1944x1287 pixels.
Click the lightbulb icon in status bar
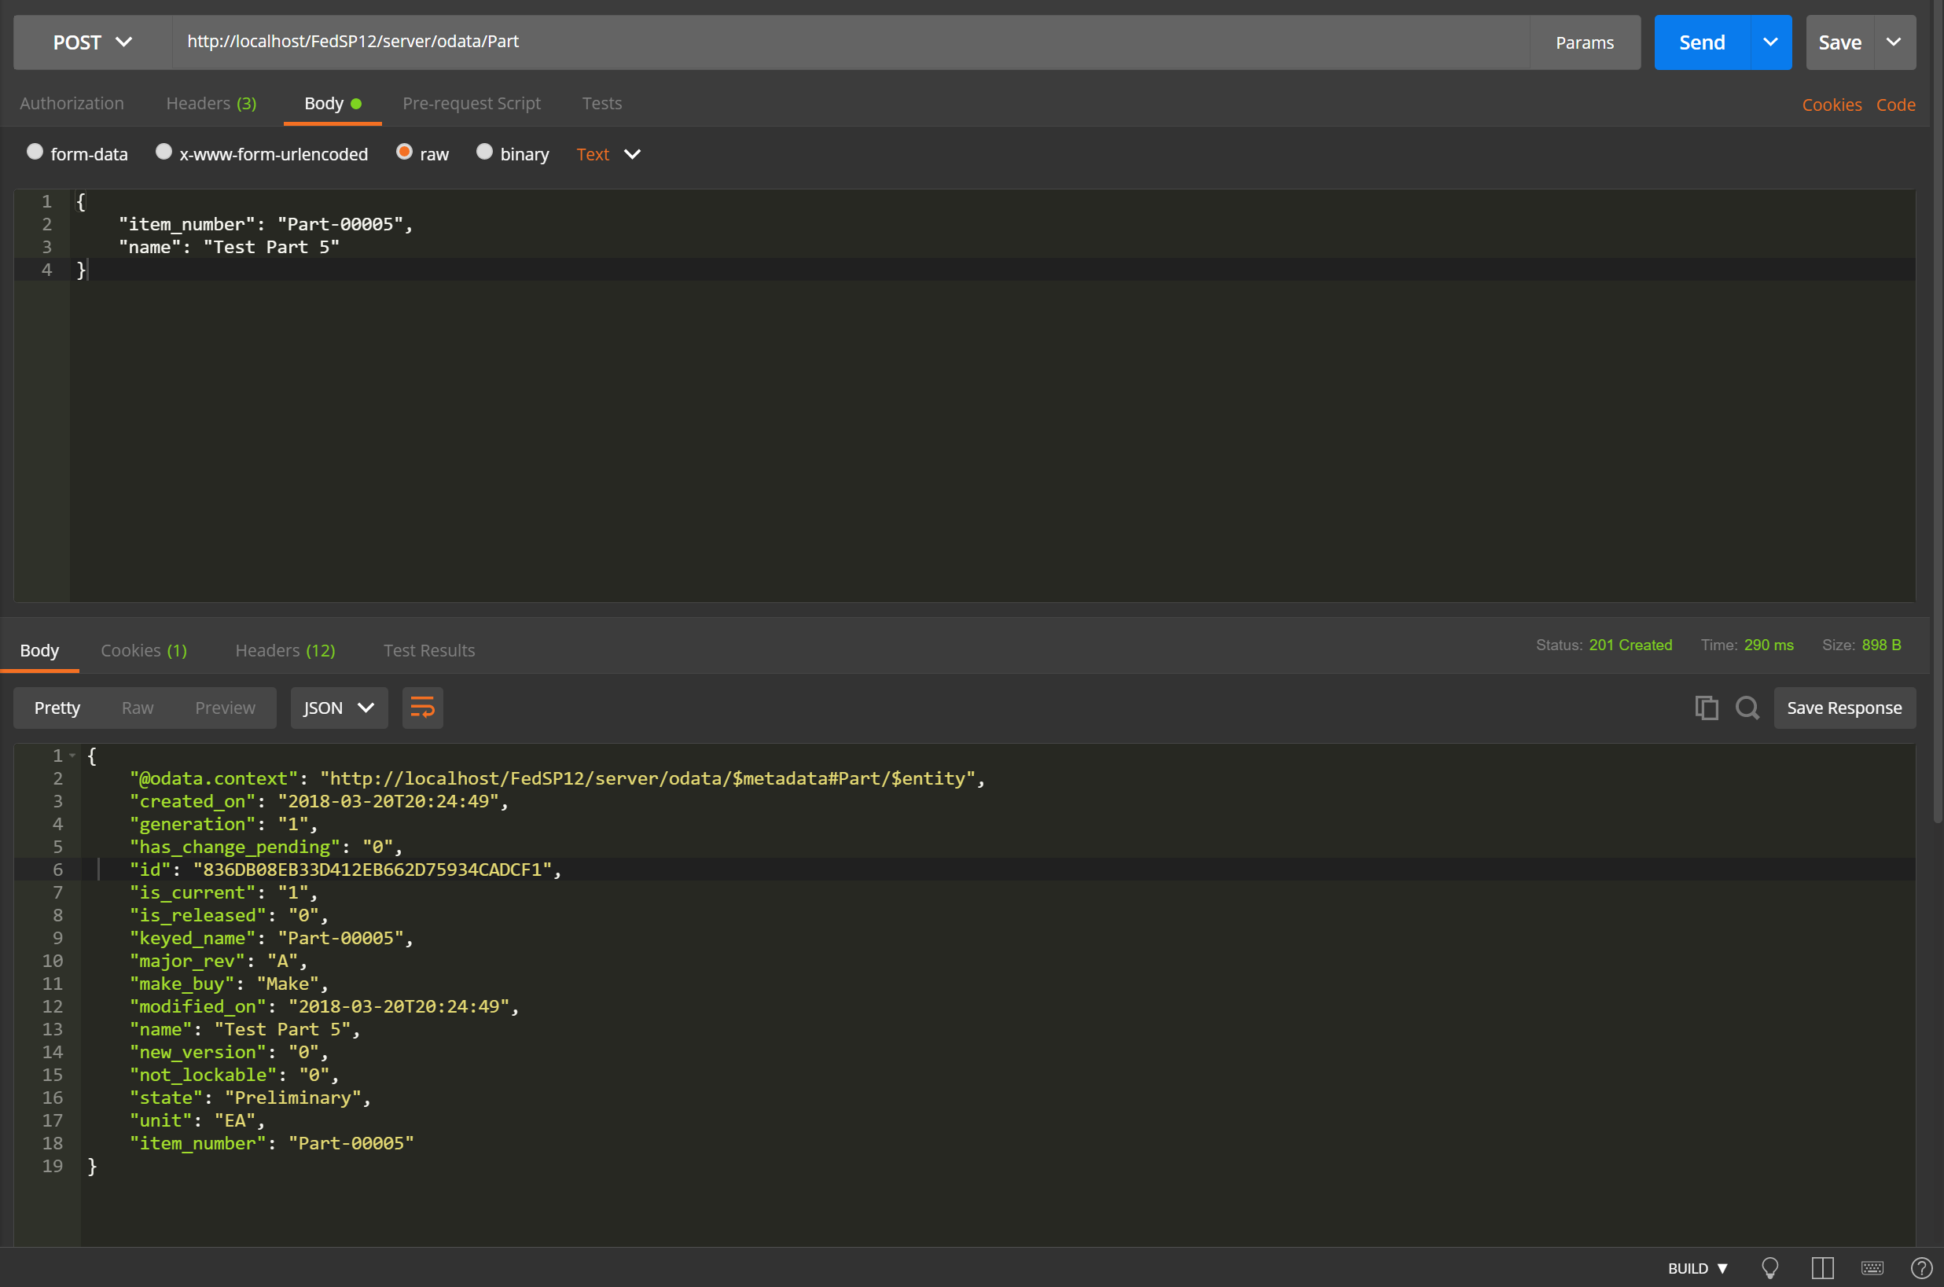pyautogui.click(x=1770, y=1267)
